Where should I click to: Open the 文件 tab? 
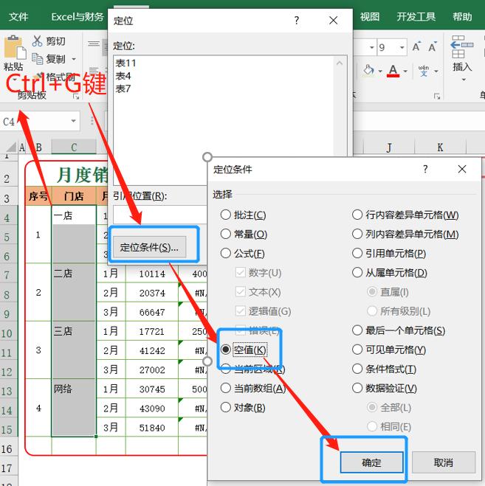(18, 17)
